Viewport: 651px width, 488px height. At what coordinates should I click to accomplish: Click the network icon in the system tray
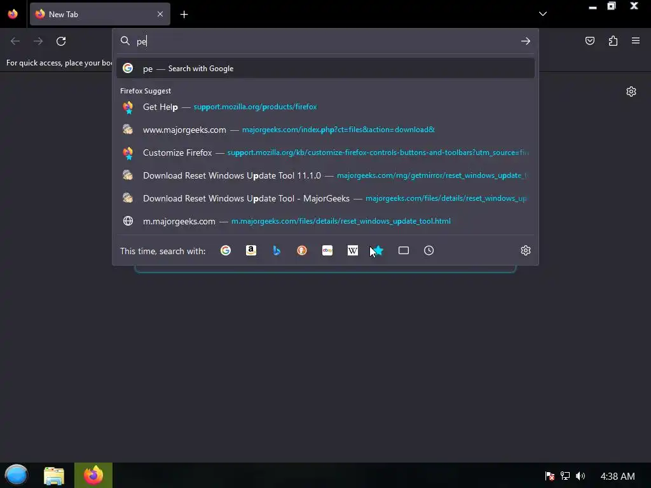pos(565,476)
